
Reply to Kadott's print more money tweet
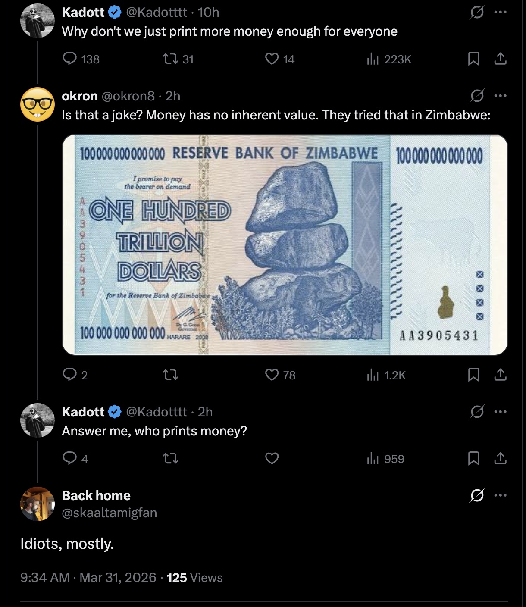coord(70,59)
